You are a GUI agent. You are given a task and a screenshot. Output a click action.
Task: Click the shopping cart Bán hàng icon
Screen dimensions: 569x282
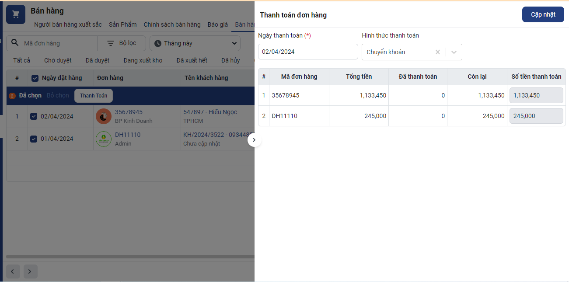point(16,14)
